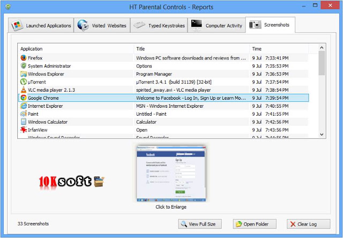Select the Internet Explorer icon

pyautogui.click(x=24, y=106)
